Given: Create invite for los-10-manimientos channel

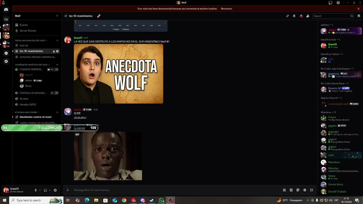Looking at the screenshot, I should pos(54,51).
